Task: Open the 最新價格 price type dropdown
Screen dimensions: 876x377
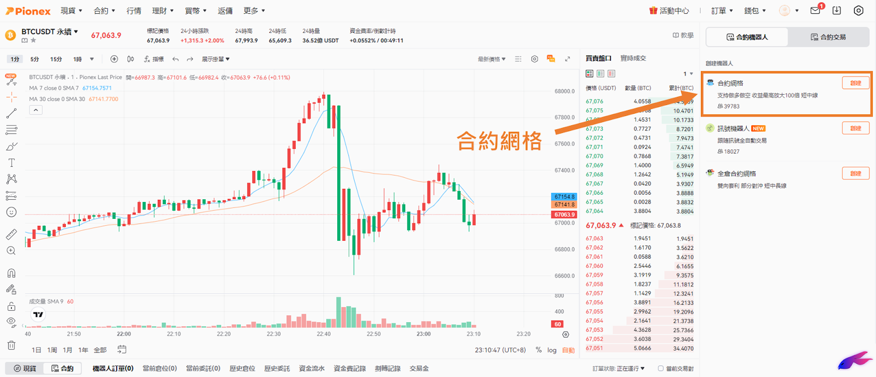Action: pyautogui.click(x=492, y=59)
